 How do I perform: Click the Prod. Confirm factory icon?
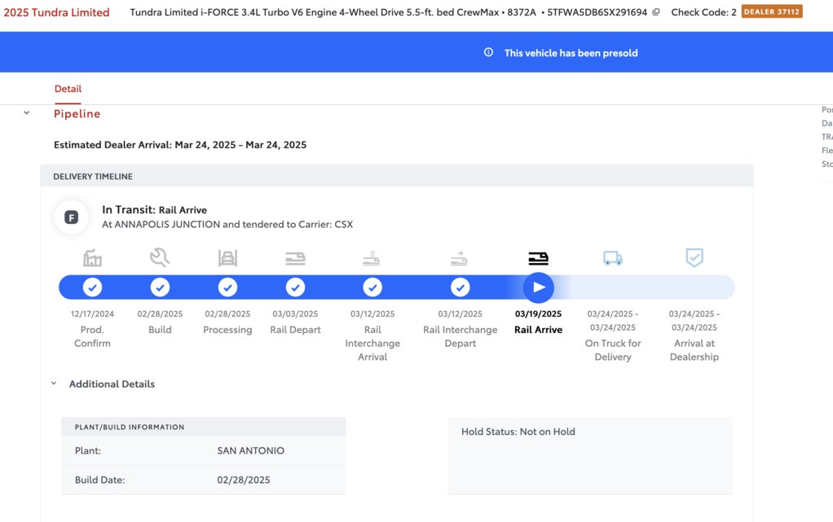92,258
